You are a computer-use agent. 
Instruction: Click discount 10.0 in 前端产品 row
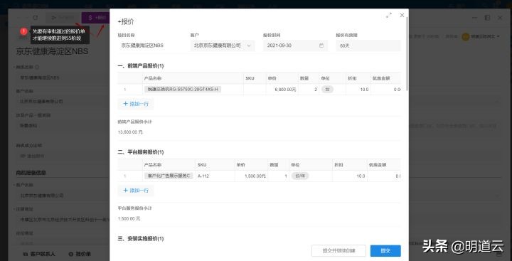[358, 89]
